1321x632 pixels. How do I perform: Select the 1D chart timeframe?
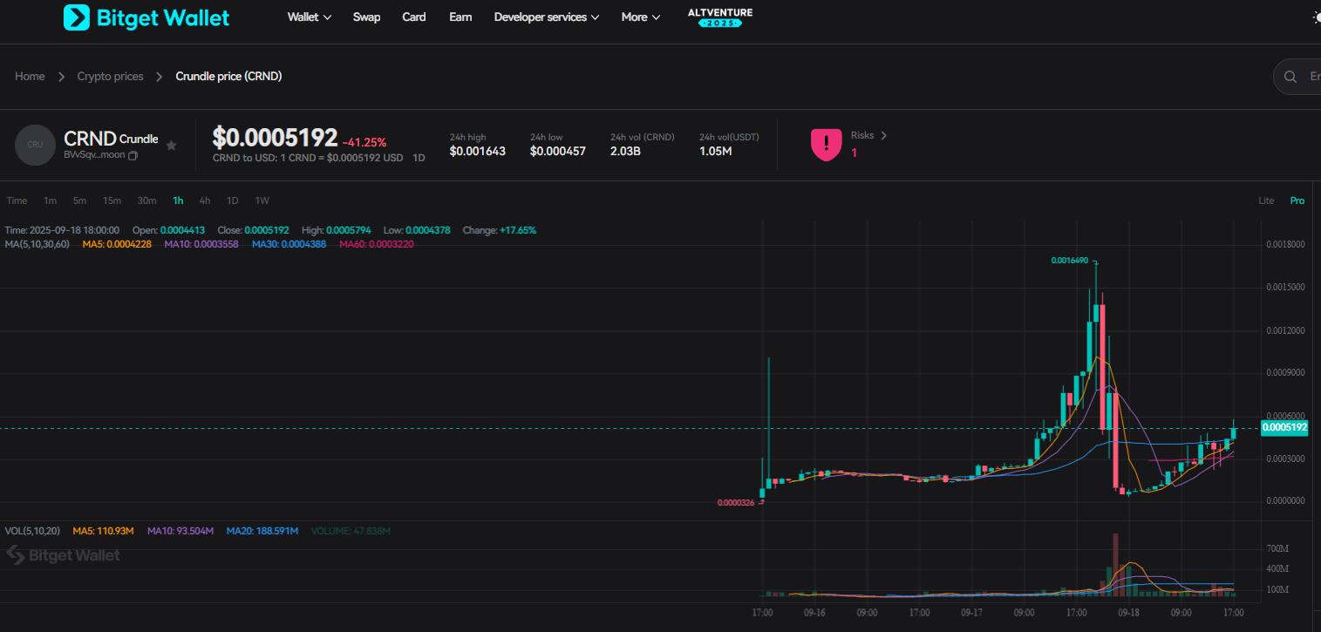233,200
